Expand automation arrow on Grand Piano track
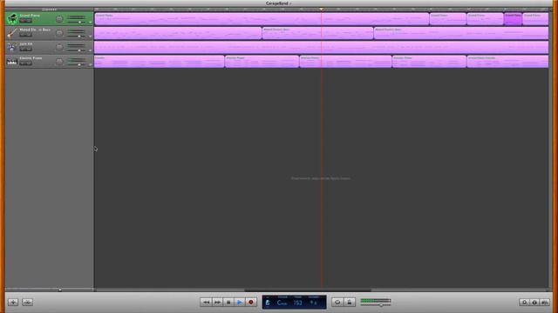Image resolution: width=558 pixels, height=313 pixels. [x=91, y=22]
